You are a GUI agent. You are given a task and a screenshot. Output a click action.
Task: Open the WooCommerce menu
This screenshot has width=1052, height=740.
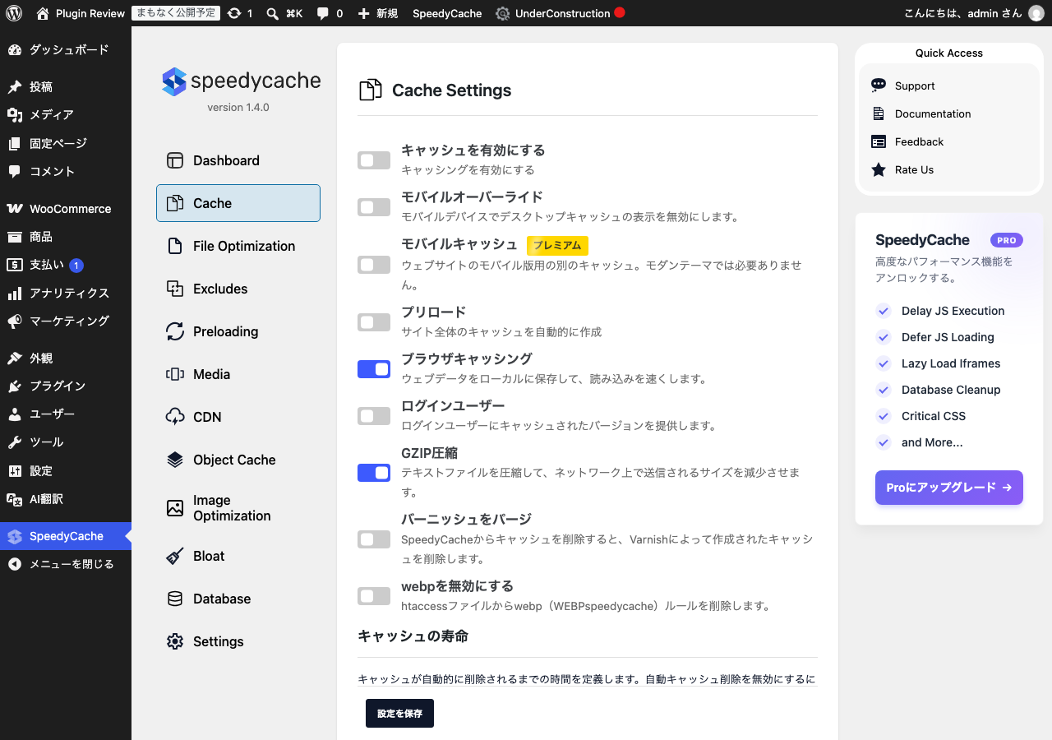pyautogui.click(x=66, y=209)
